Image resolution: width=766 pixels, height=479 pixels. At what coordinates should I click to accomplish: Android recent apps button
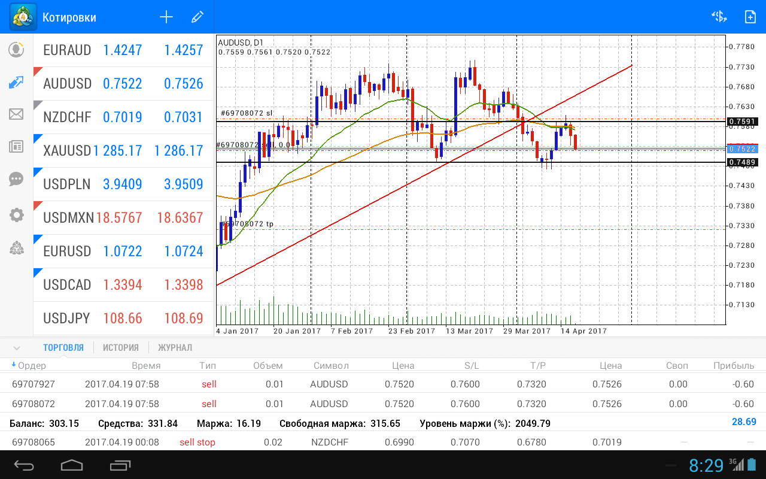[x=120, y=465]
